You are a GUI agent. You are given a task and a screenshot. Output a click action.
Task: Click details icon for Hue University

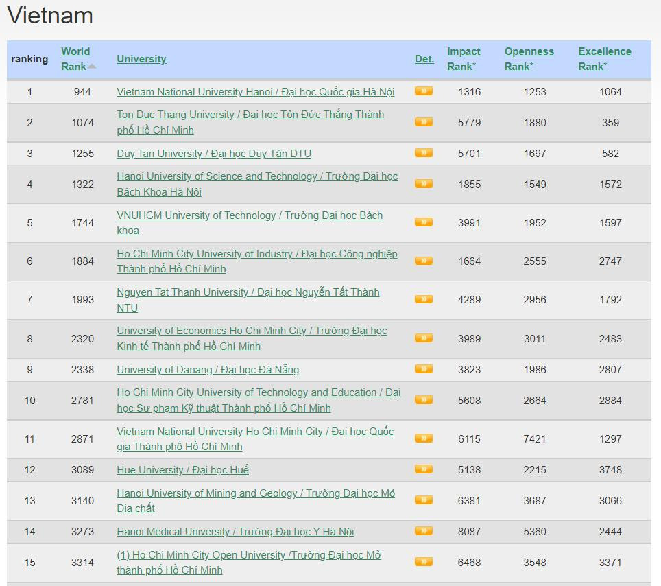tap(423, 469)
